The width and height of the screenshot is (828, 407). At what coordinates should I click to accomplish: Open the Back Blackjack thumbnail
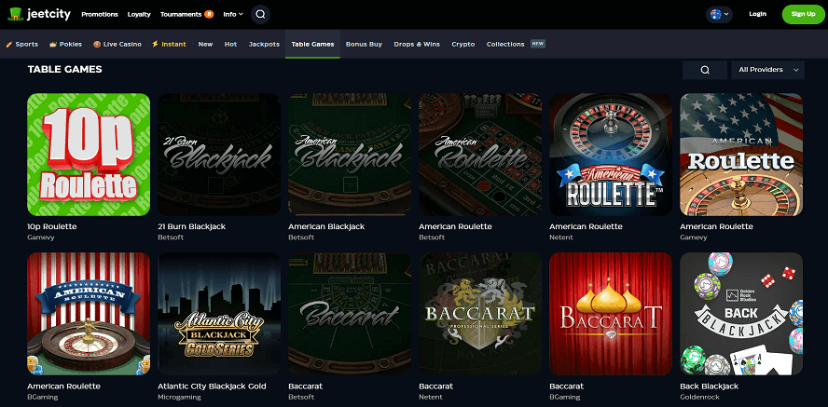(741, 314)
